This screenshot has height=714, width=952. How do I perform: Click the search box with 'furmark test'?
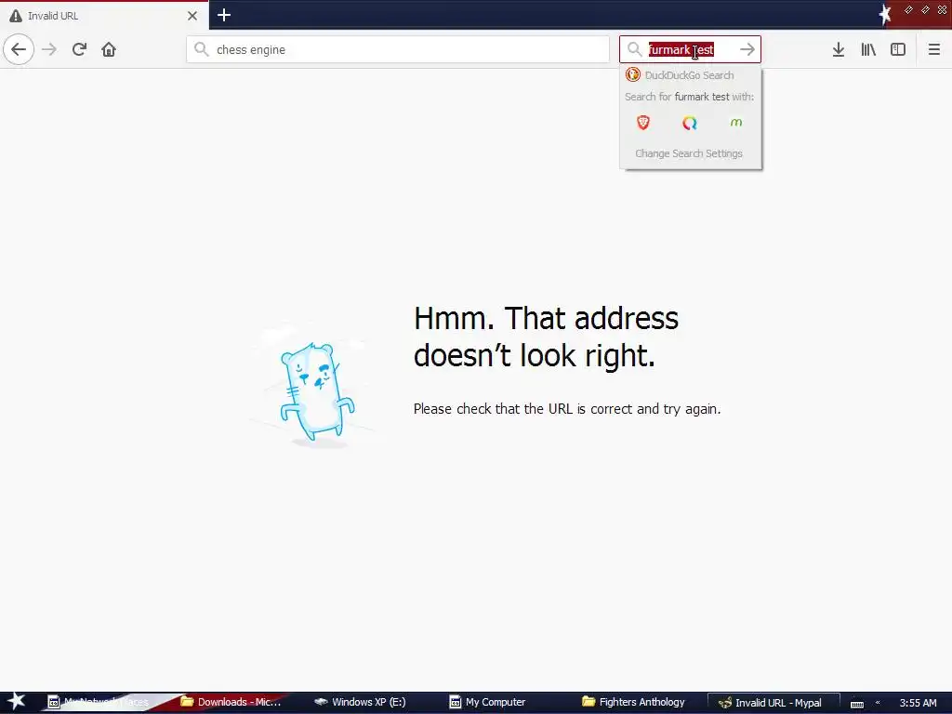691,49
